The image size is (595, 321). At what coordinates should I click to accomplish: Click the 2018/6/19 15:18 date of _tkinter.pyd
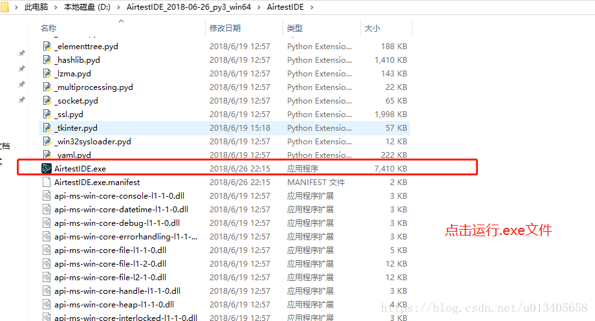(x=240, y=128)
